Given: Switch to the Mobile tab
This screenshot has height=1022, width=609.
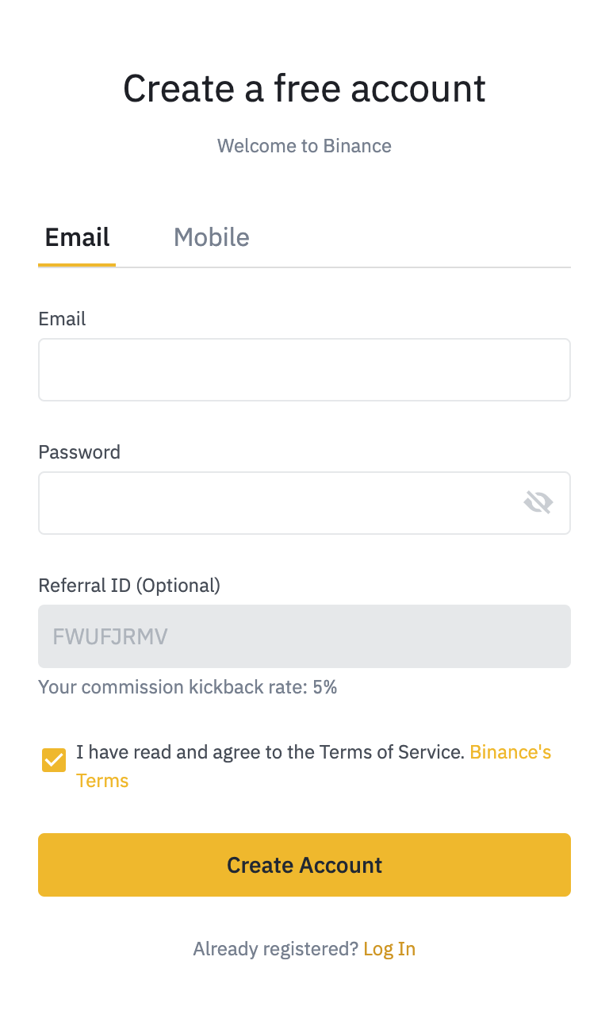Looking at the screenshot, I should click(212, 237).
